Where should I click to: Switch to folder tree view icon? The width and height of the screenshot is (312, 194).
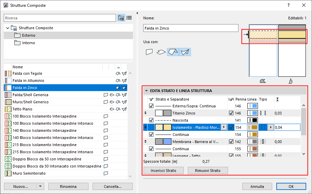121,18
